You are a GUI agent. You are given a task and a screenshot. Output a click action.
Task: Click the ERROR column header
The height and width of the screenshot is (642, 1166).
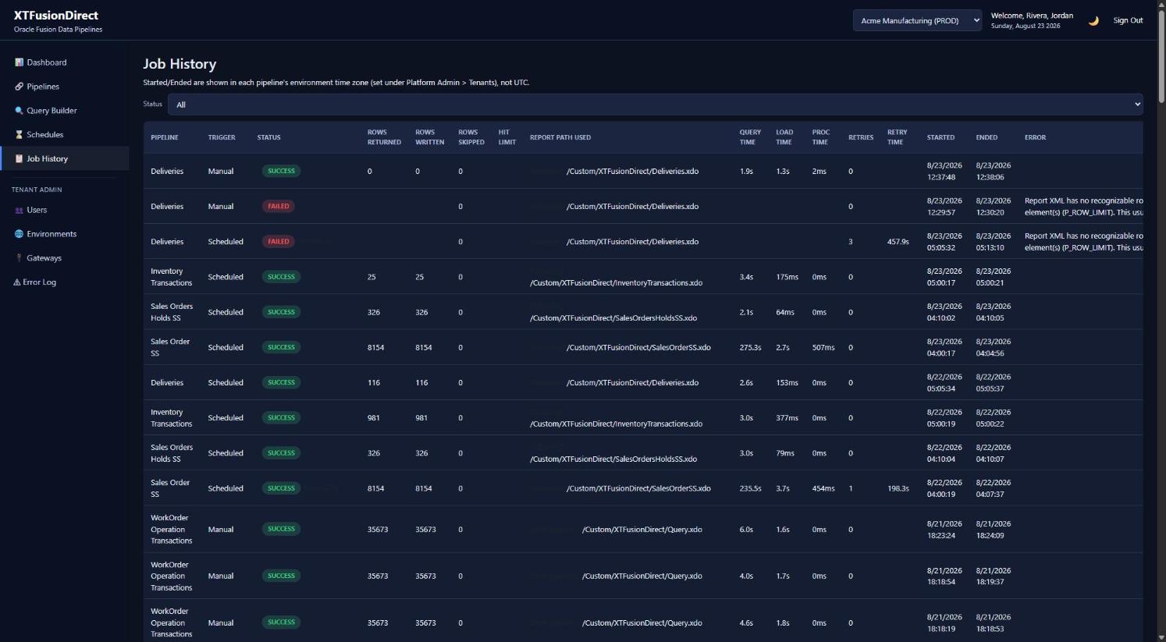(1035, 137)
